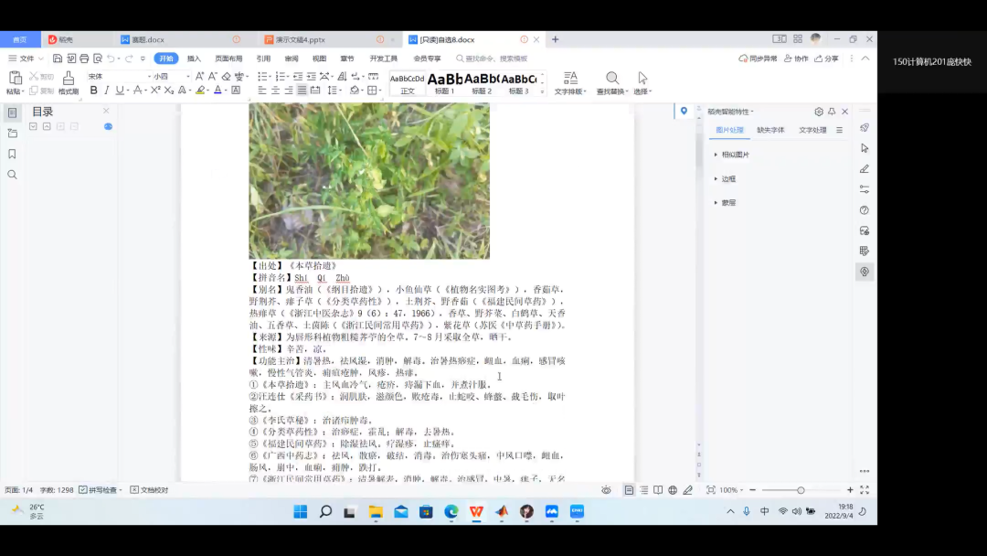Apply the font color A swatch

coord(218,91)
